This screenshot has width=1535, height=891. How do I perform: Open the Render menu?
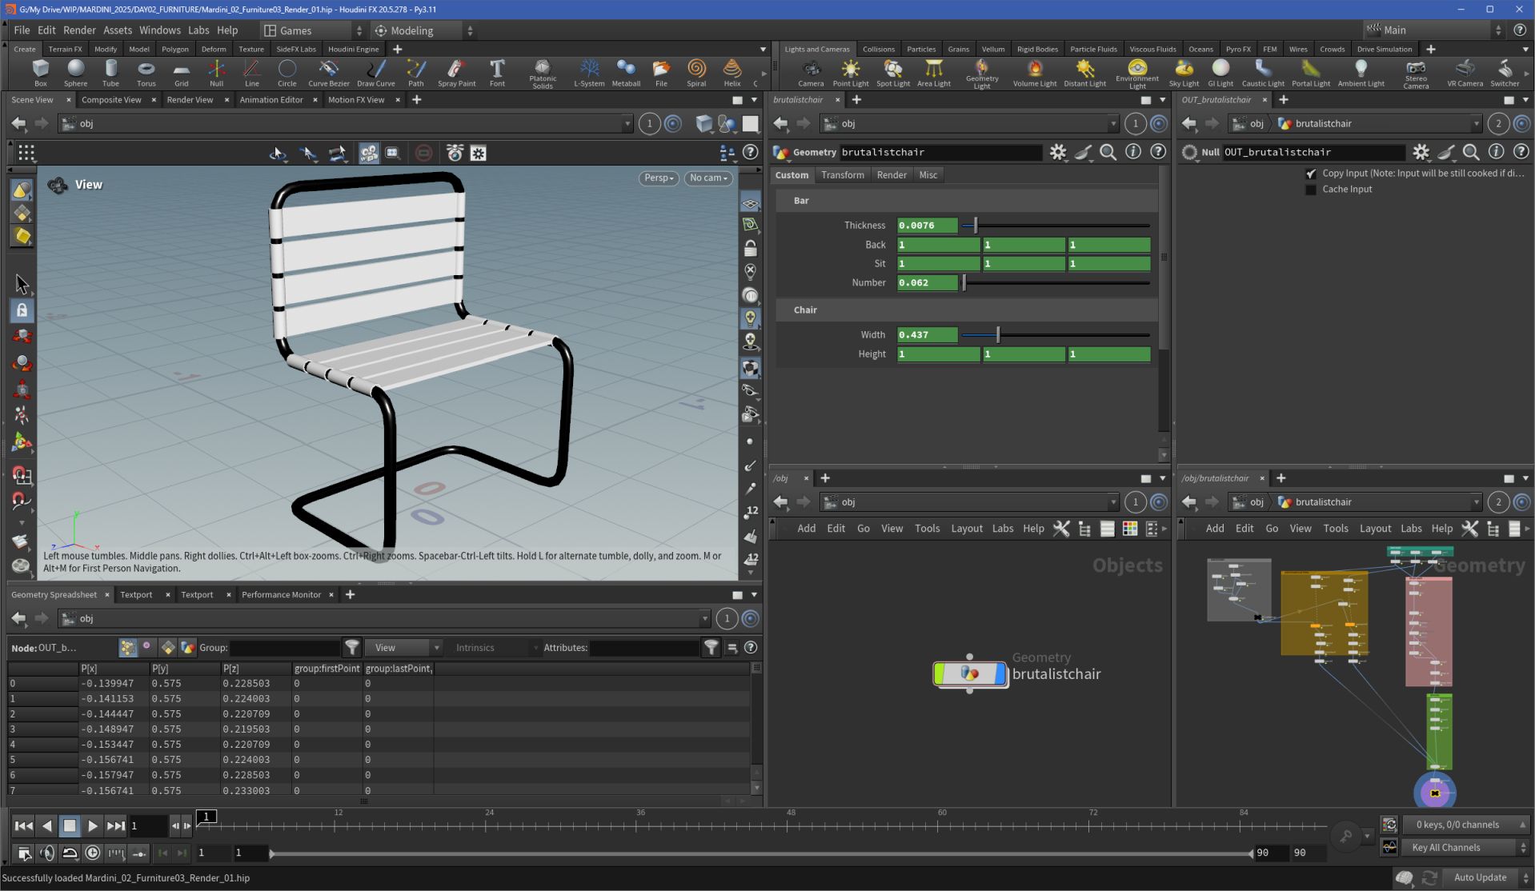(79, 30)
